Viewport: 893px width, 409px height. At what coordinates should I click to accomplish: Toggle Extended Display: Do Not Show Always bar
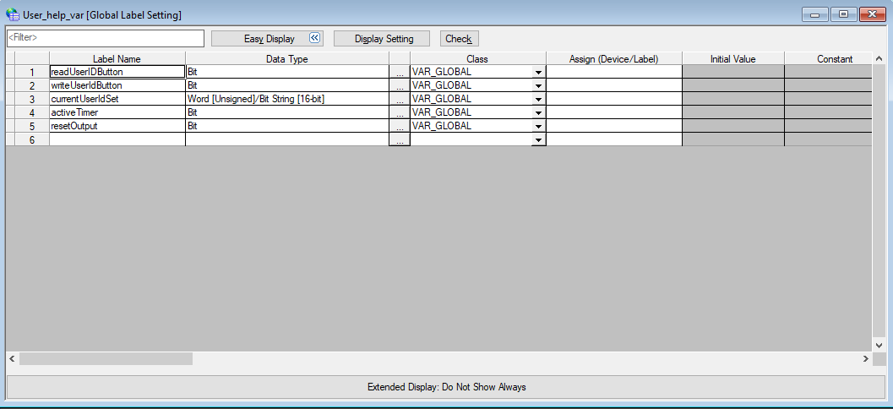coord(446,387)
